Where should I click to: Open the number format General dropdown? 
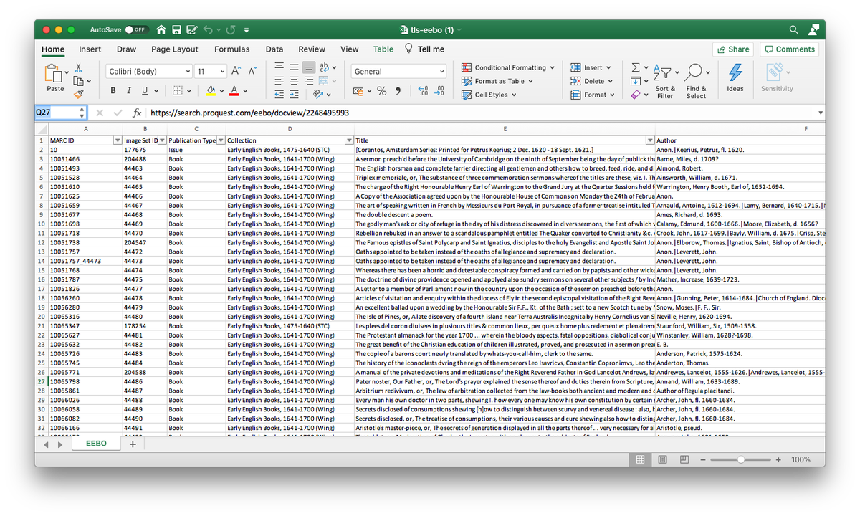[442, 72]
